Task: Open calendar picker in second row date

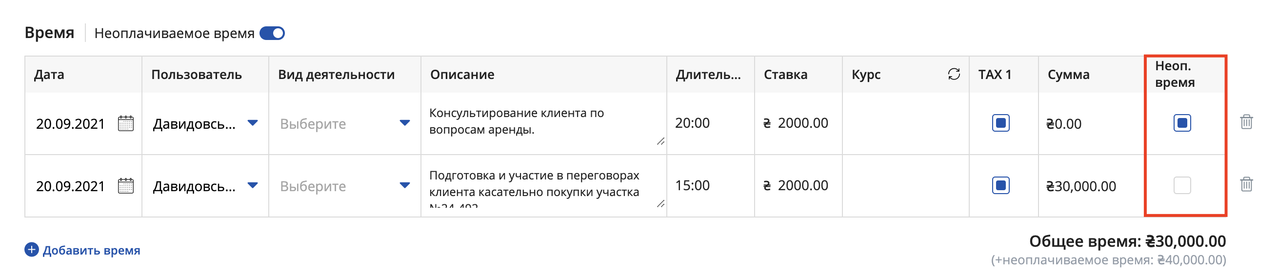Action: pos(126,186)
